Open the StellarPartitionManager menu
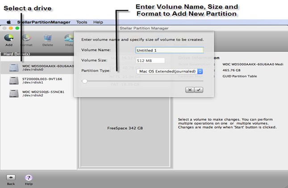The width and height of the screenshot is (288, 188). (x=44, y=22)
